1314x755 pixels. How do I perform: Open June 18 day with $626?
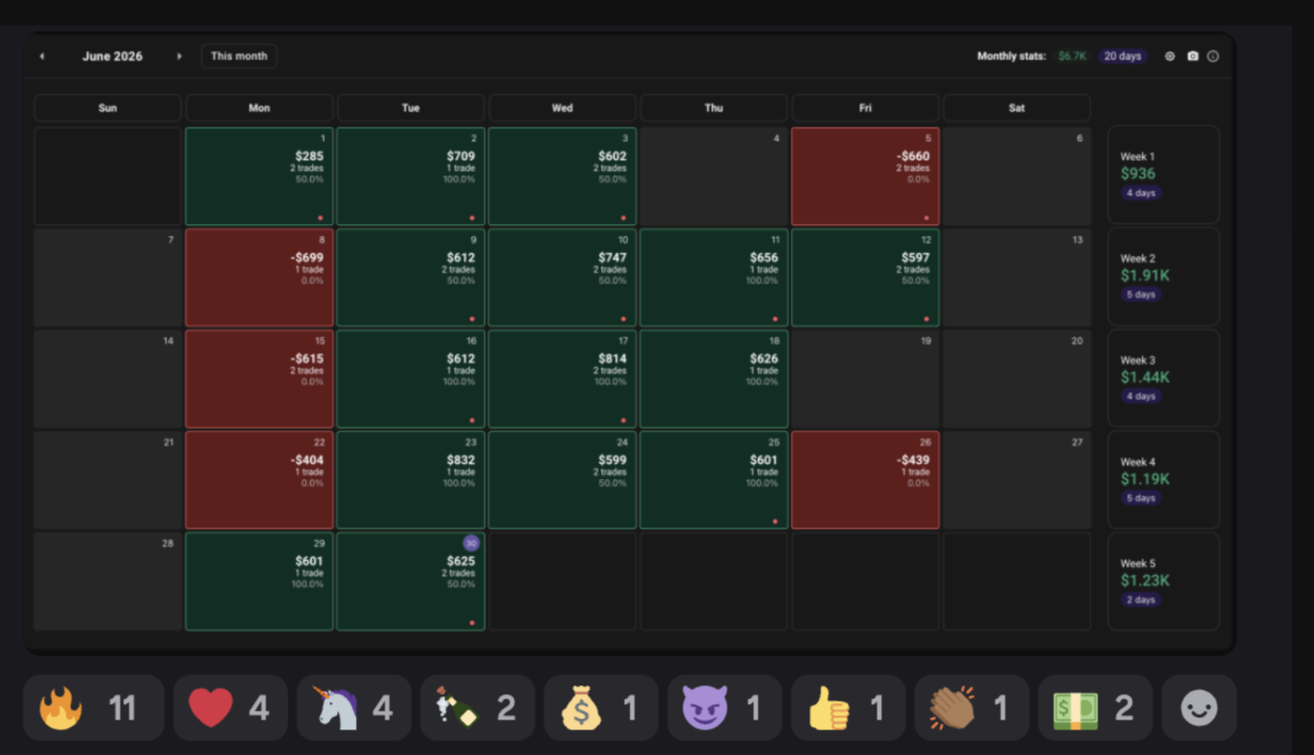pyautogui.click(x=714, y=379)
